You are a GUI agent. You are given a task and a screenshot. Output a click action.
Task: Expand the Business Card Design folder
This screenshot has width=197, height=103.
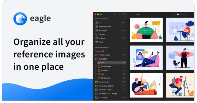tap(94, 94)
